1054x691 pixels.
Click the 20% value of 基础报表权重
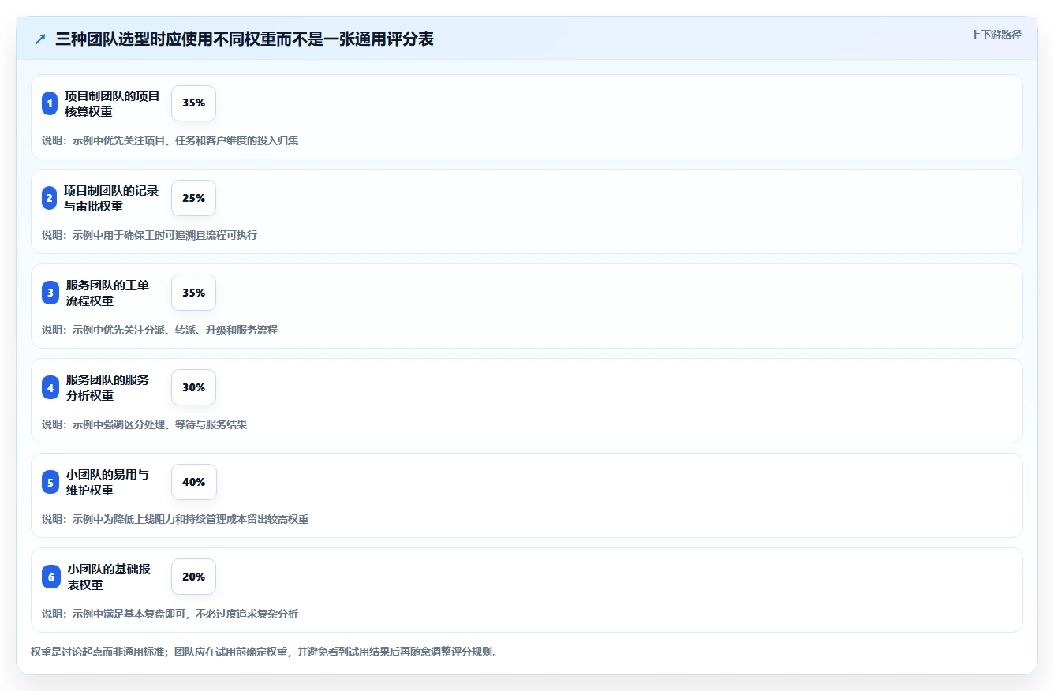tap(193, 577)
